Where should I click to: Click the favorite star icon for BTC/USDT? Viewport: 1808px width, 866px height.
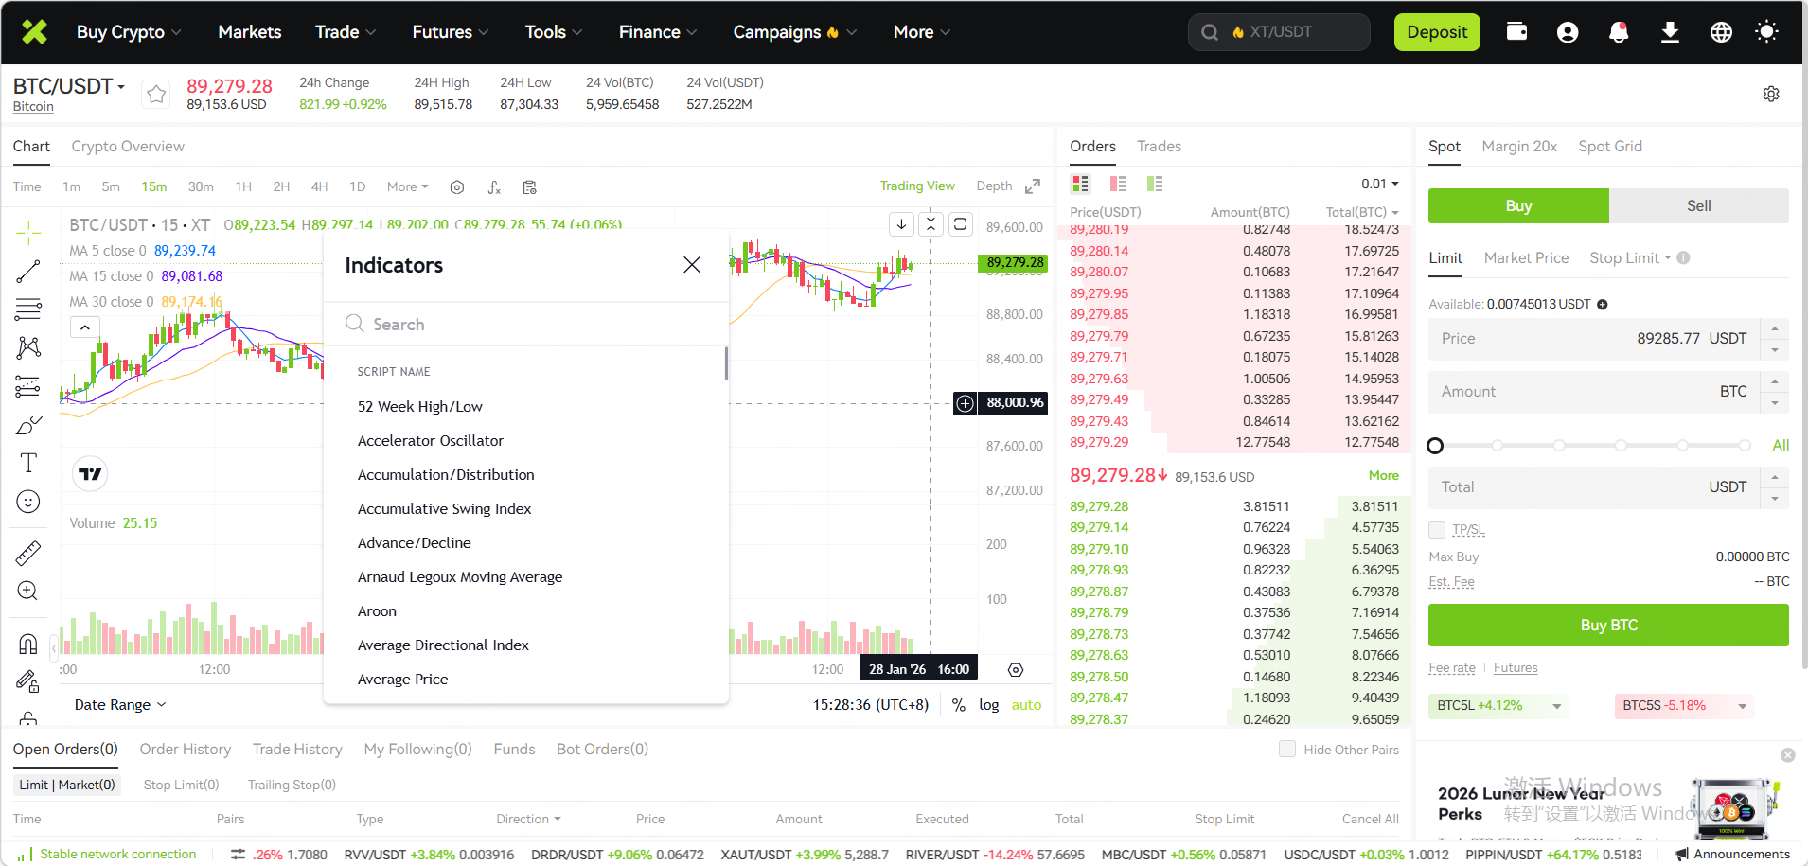point(156,94)
